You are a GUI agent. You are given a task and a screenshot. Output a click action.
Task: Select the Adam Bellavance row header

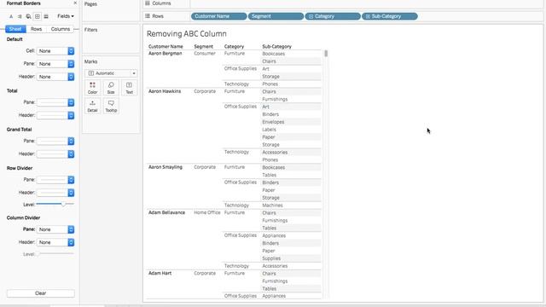167,212
